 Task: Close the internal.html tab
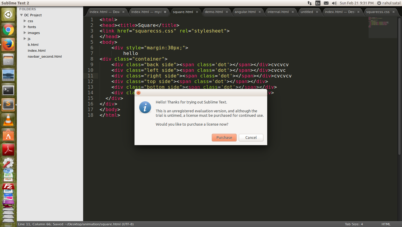coord(293,12)
